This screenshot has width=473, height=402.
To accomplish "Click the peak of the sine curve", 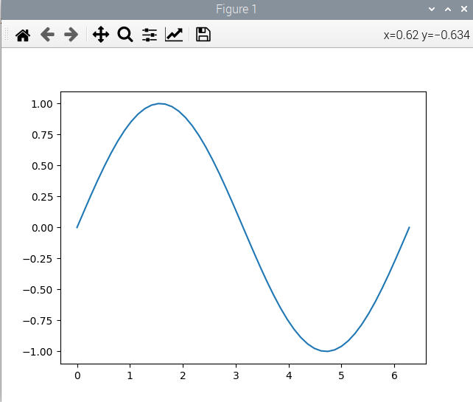I will [x=160, y=103].
